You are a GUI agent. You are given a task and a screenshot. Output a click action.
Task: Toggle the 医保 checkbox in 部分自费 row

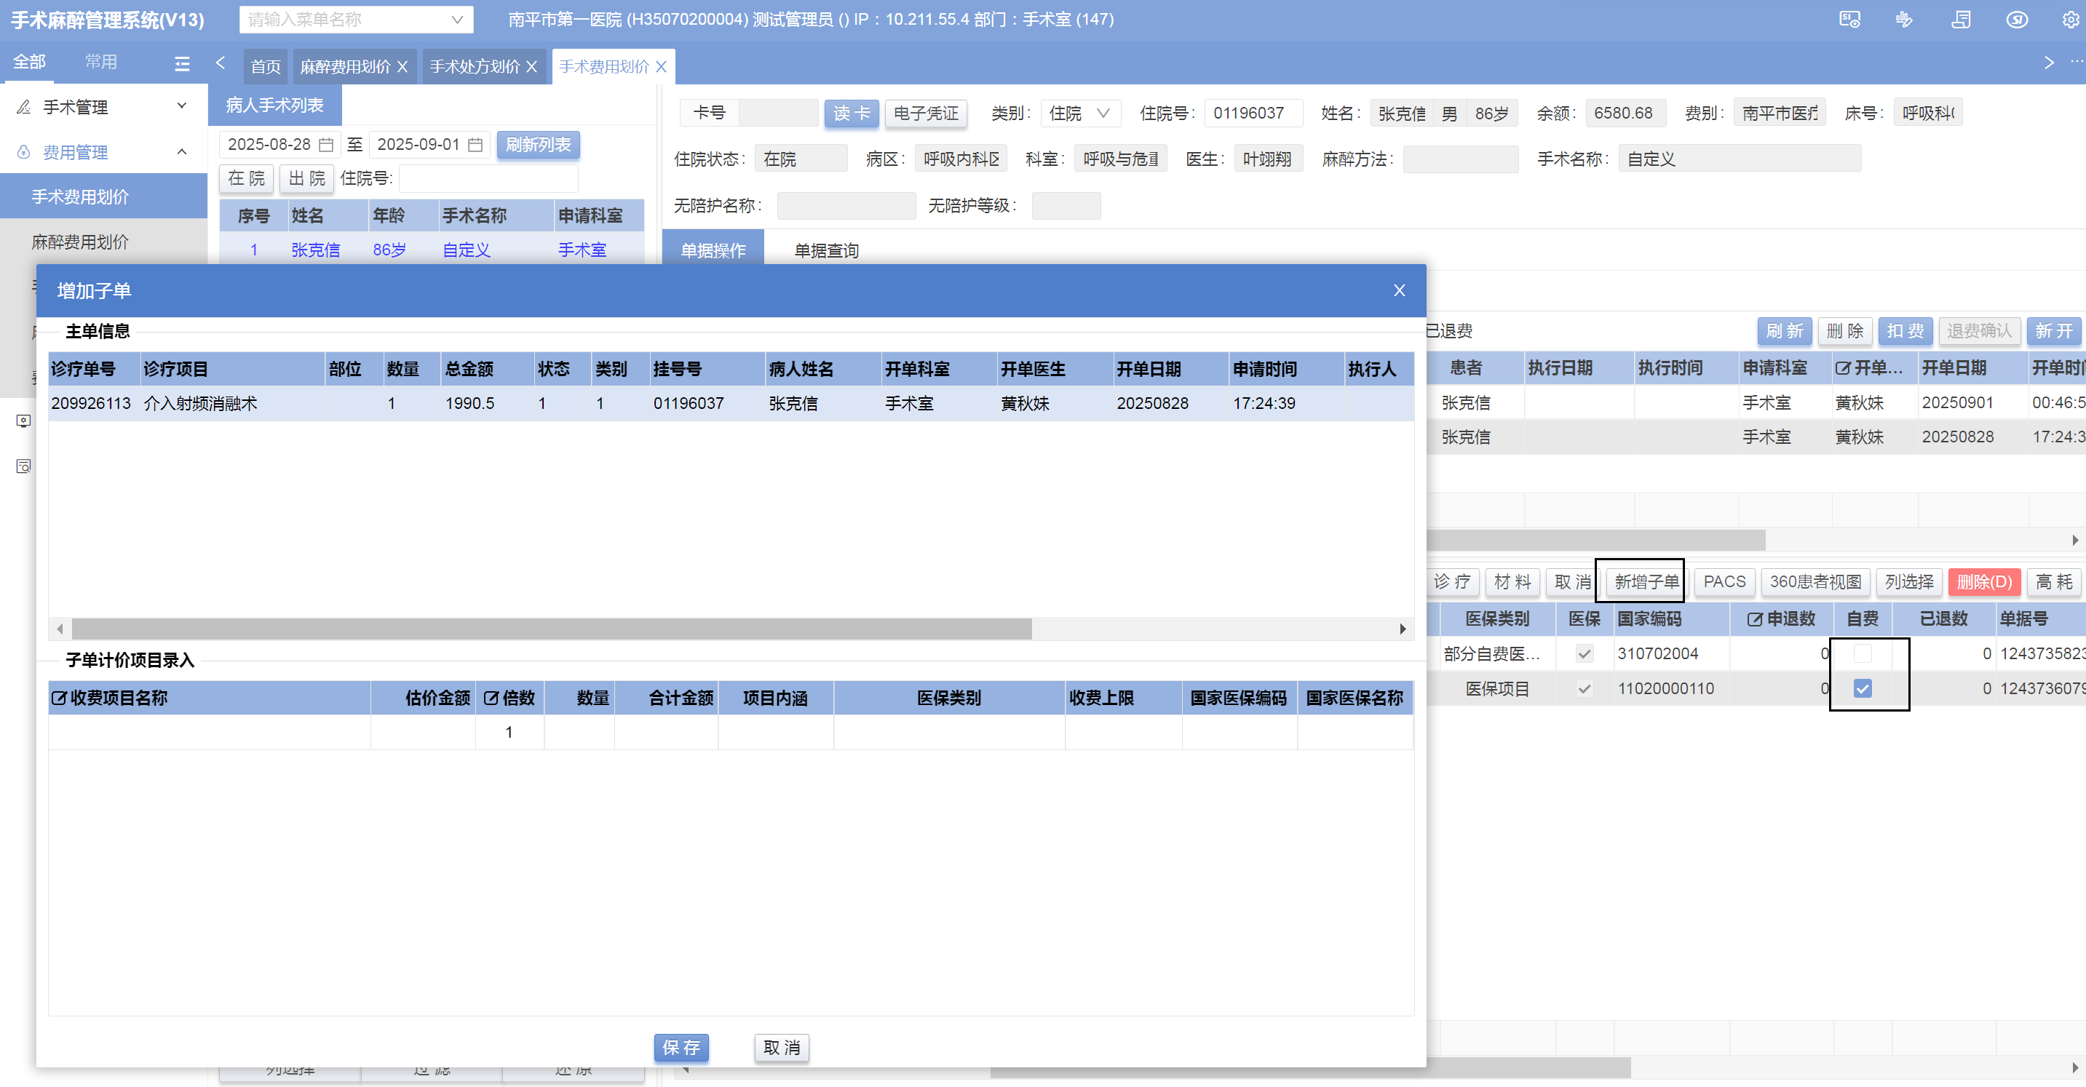1584,653
